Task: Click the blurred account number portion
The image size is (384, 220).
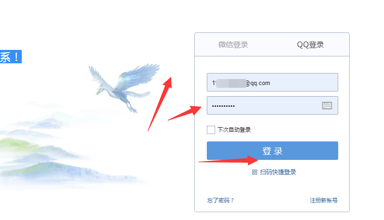Action: click(x=231, y=83)
